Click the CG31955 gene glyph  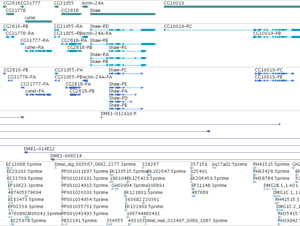[x=56, y=7]
